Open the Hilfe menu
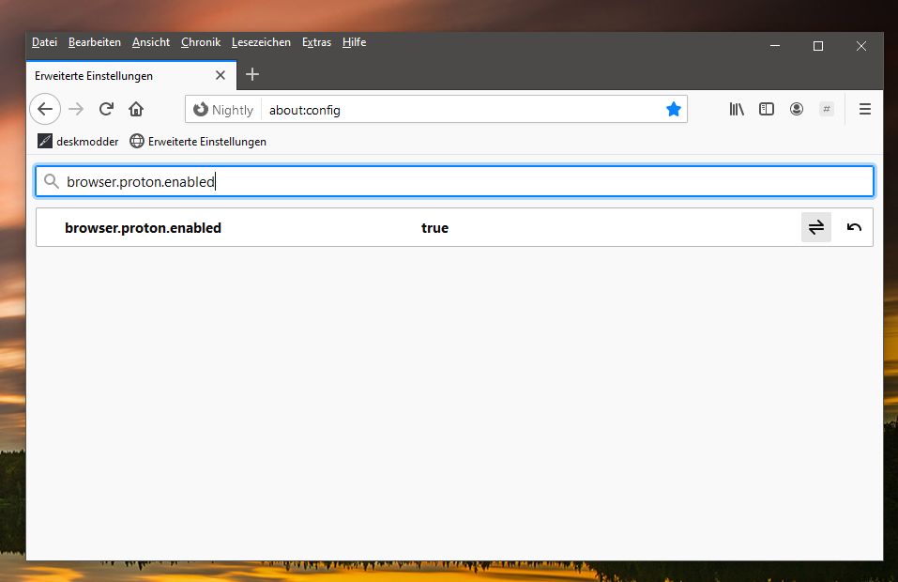The width and height of the screenshot is (898, 582). [354, 42]
